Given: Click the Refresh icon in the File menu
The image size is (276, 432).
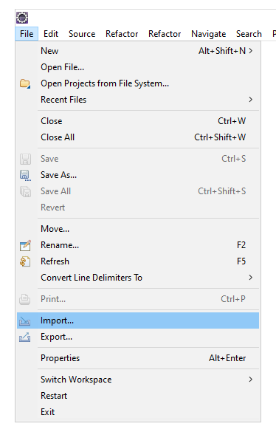Looking at the screenshot, I should [25, 261].
